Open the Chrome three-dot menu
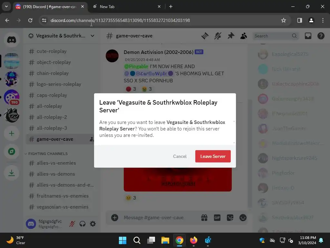Image resolution: width=330 pixels, height=248 pixels. click(x=323, y=20)
